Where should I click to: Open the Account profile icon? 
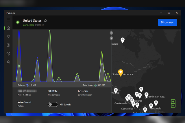tap(8, 62)
